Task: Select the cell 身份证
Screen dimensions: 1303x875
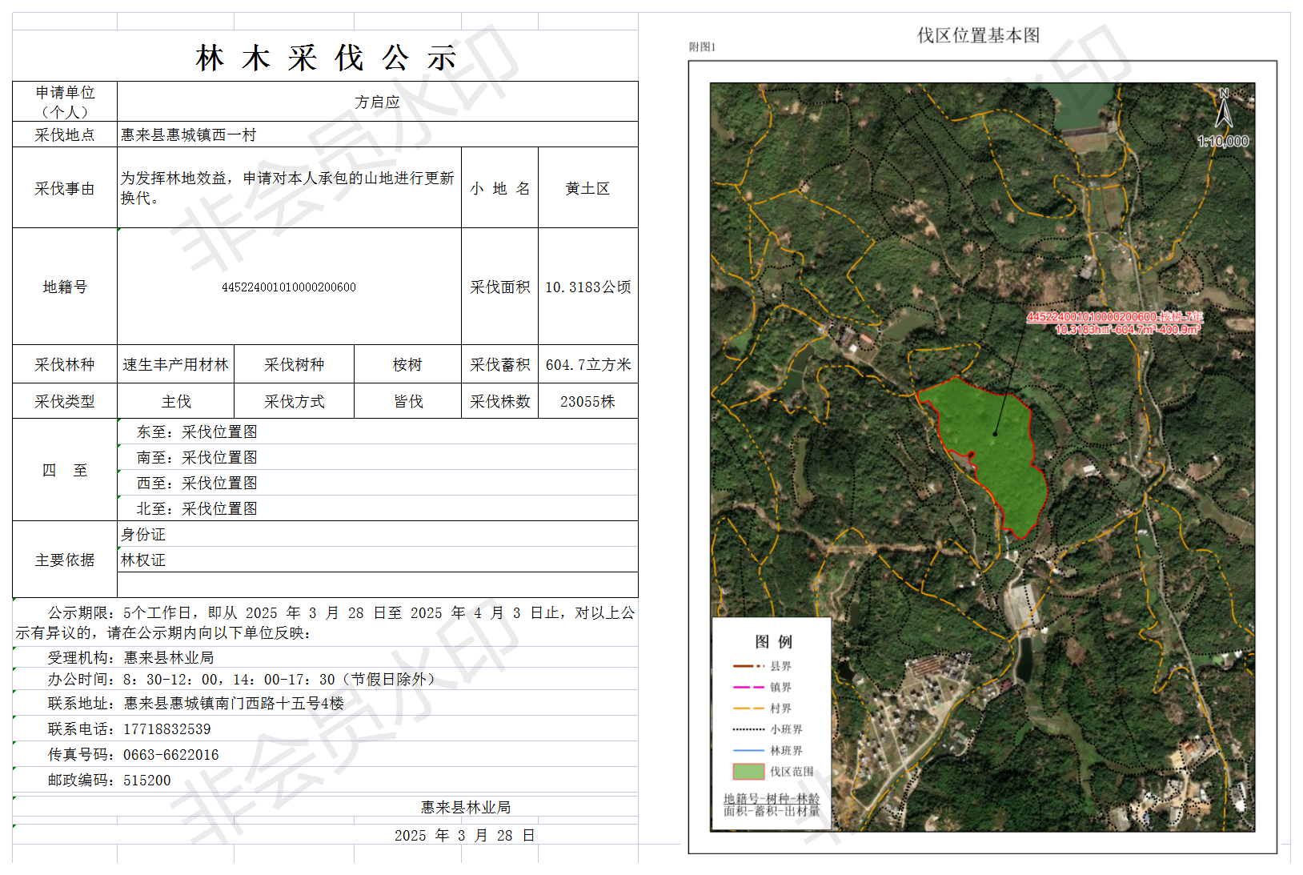Action: [378, 534]
